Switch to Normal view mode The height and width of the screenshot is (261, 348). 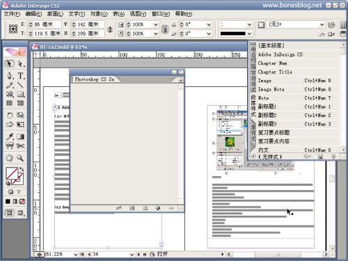(10, 212)
